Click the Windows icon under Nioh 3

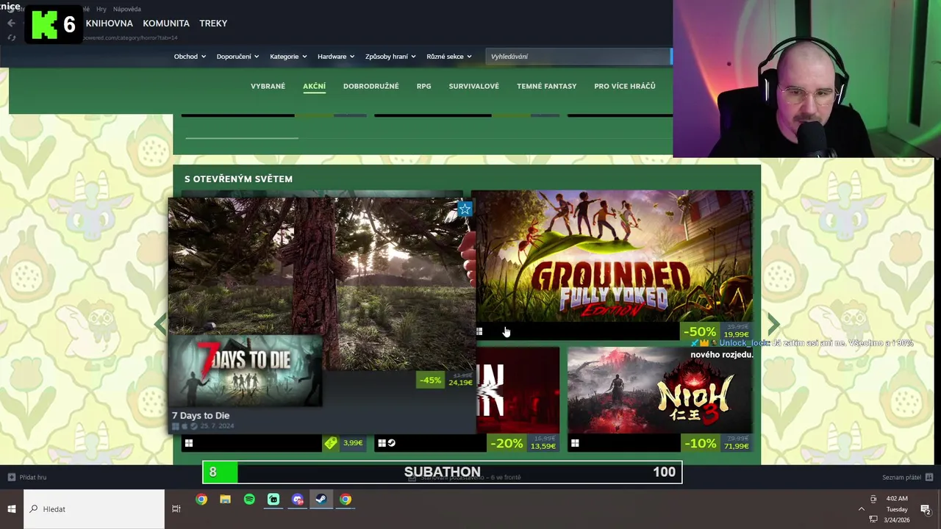[575, 443]
